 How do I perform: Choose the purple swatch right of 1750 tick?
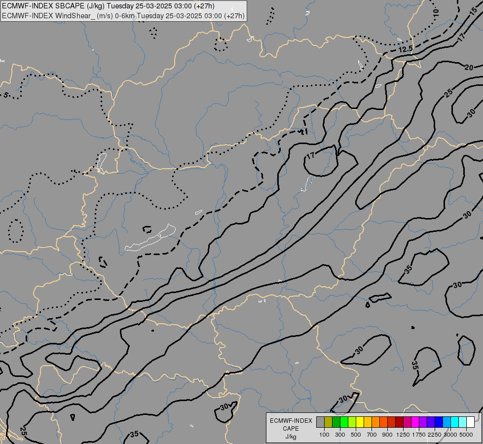point(423,422)
